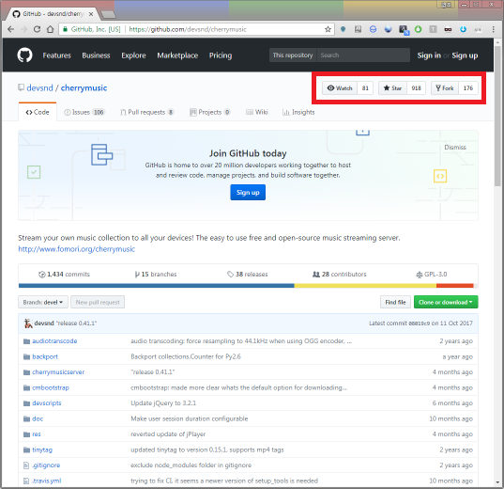504x489 pixels.
Task: Click the GitHub search input field
Action: (x=363, y=55)
